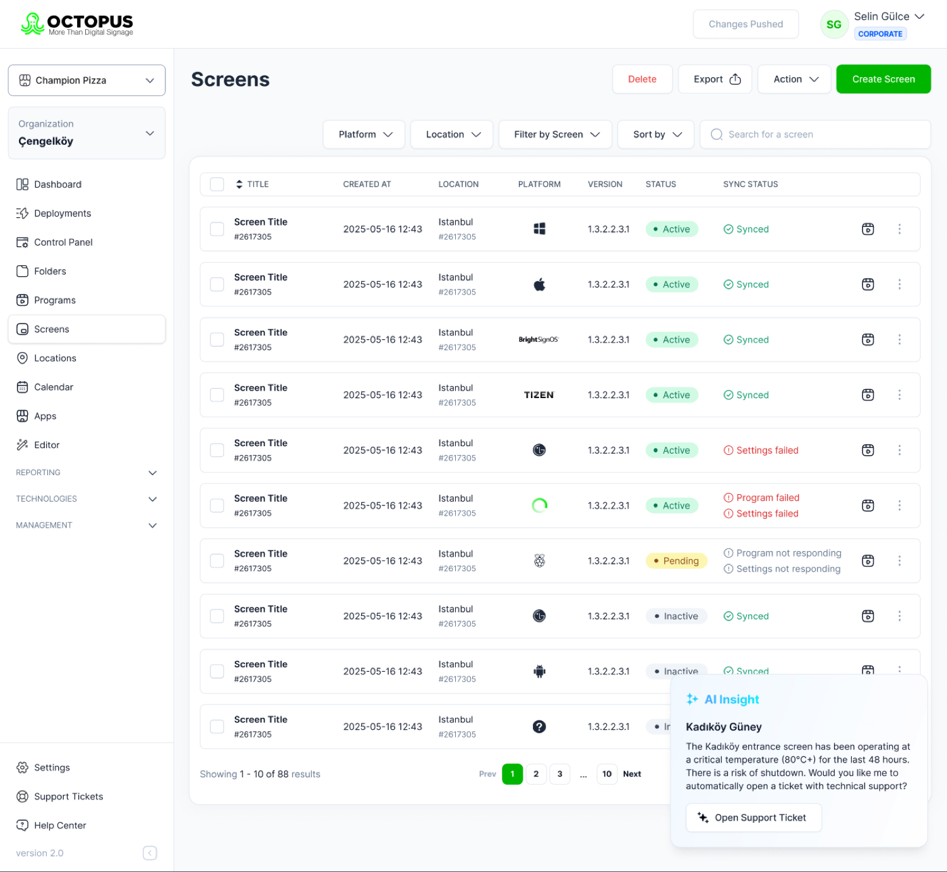Open the Filter by Screen dropdown
947x872 pixels.
point(556,135)
